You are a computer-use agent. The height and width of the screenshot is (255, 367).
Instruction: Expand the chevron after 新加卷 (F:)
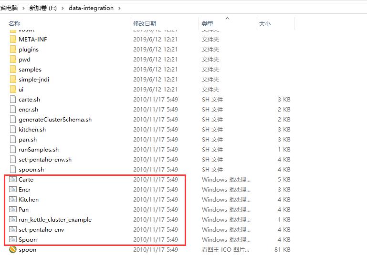tap(63, 8)
